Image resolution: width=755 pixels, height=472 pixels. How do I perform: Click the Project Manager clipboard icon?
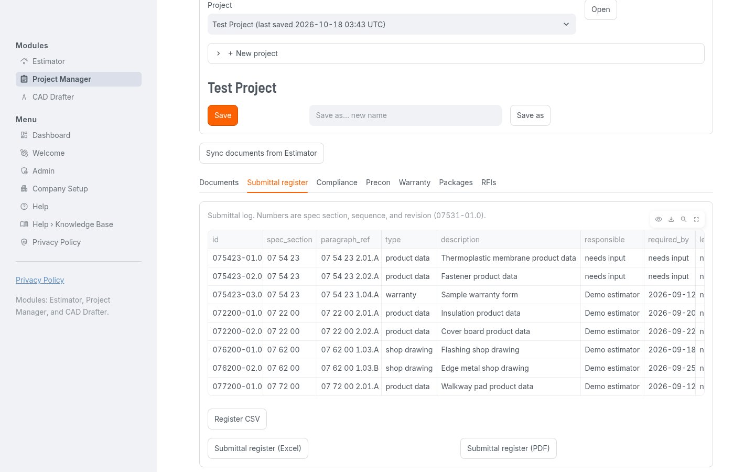coord(24,79)
